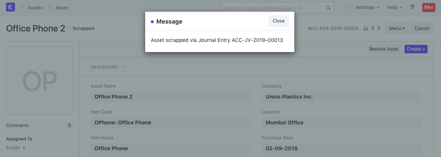441x157 pixels.
Task: Close the Message dialog
Action: click(x=279, y=21)
